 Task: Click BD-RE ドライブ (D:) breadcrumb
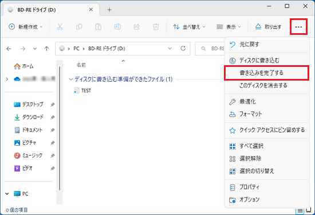107,49
